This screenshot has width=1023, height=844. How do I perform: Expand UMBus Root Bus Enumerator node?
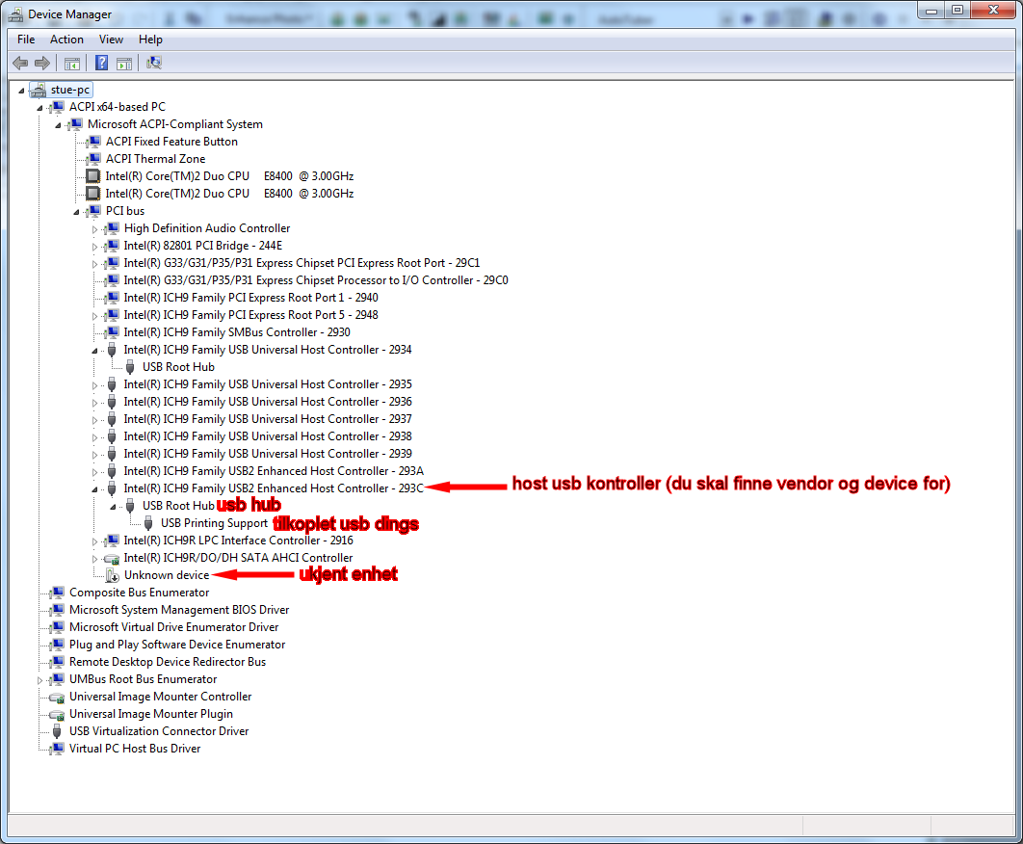(x=39, y=680)
